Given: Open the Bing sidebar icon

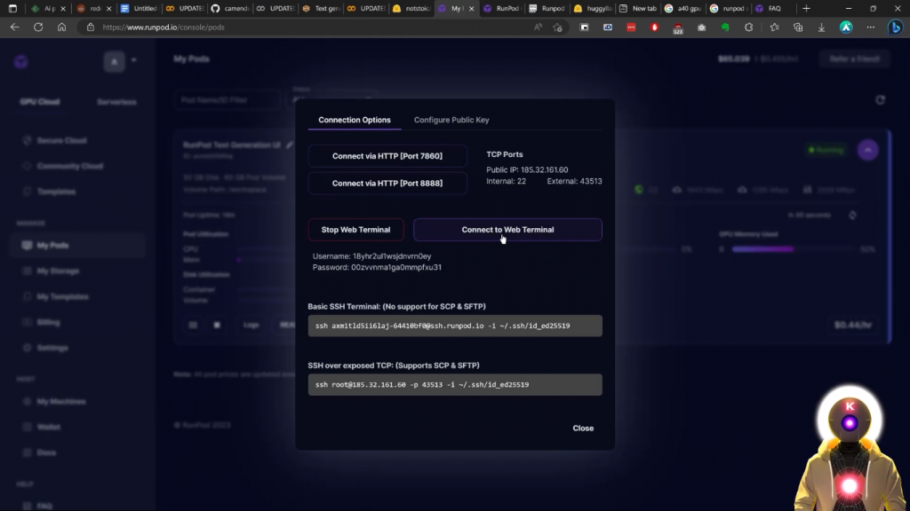Looking at the screenshot, I should tap(896, 28).
